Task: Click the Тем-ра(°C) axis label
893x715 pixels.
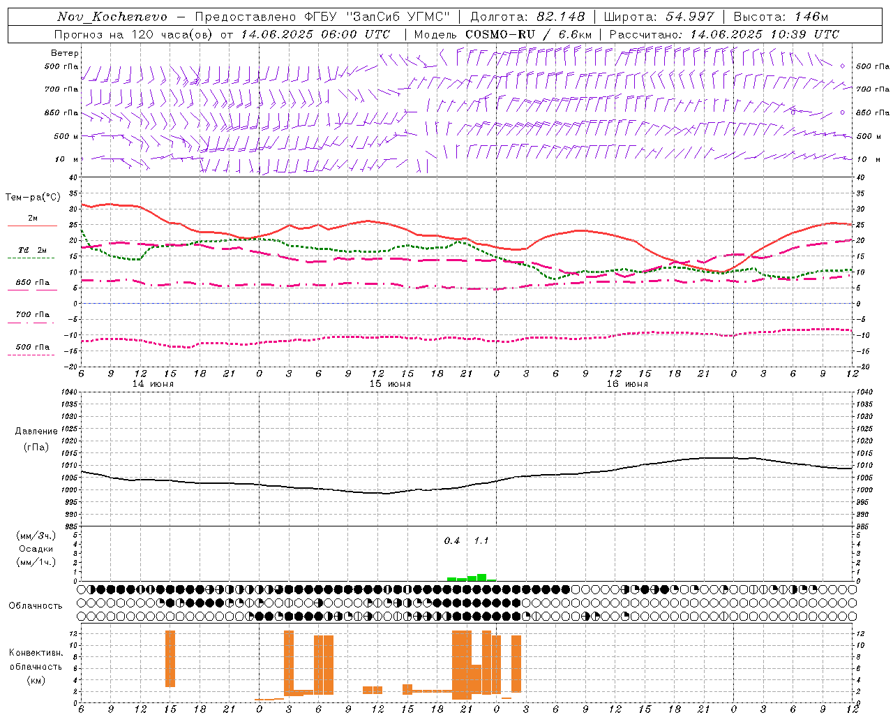Action: (33, 198)
